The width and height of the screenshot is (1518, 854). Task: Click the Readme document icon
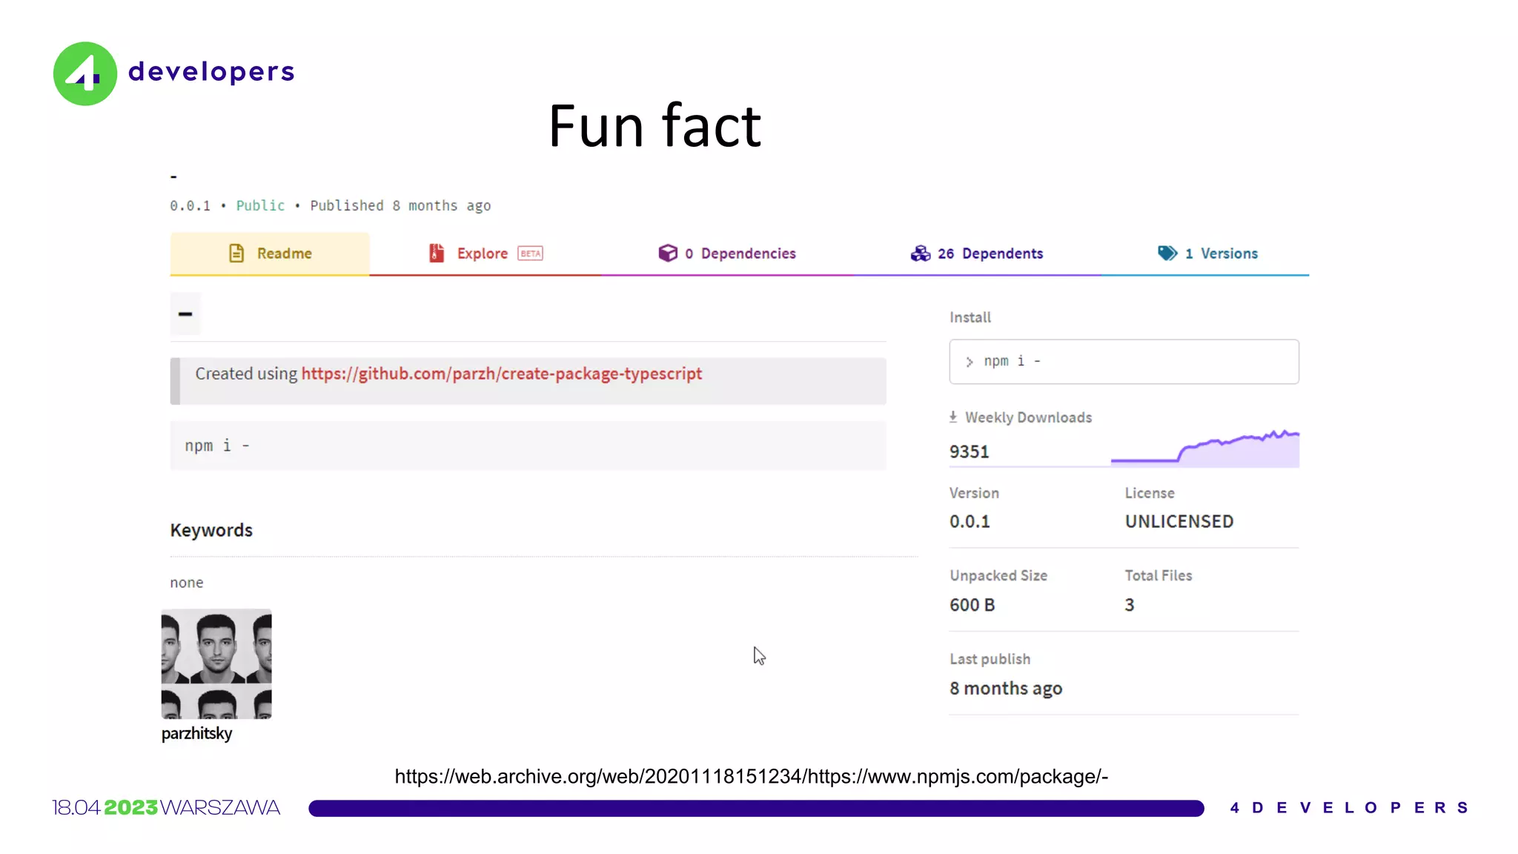[x=236, y=254]
